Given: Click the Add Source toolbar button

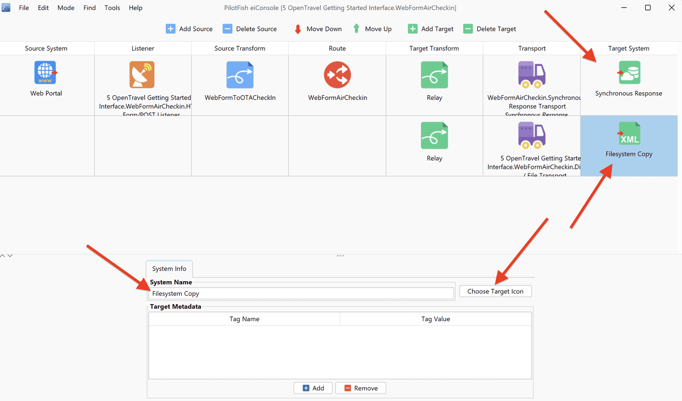Looking at the screenshot, I should [189, 29].
